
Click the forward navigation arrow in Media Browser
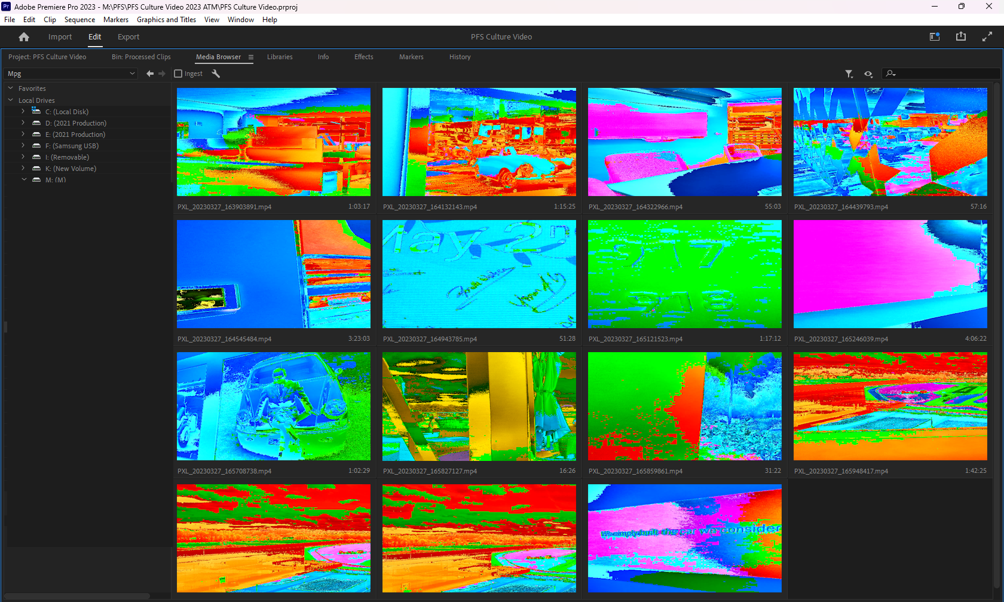click(162, 74)
